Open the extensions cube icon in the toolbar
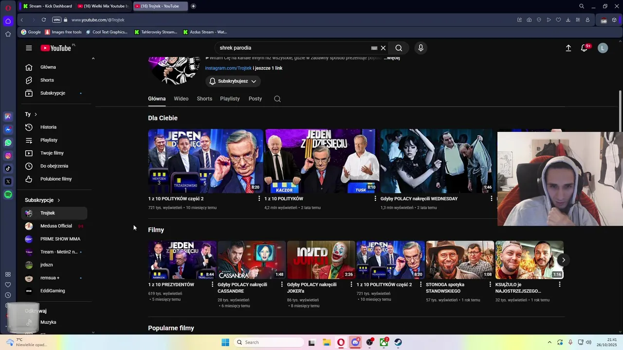Image resolution: width=623 pixels, height=350 pixels. (614, 20)
